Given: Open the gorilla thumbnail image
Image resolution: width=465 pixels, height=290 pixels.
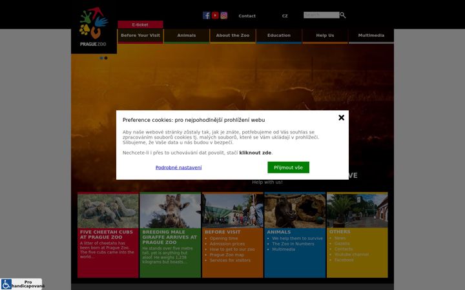Looking at the screenshot, I should [294, 211].
